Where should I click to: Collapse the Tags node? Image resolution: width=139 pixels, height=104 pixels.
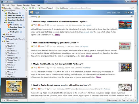2,41
